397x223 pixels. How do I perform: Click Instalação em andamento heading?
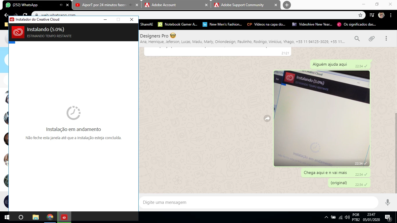tap(74, 130)
